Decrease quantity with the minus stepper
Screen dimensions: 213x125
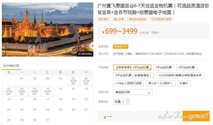[x=128, y=103]
